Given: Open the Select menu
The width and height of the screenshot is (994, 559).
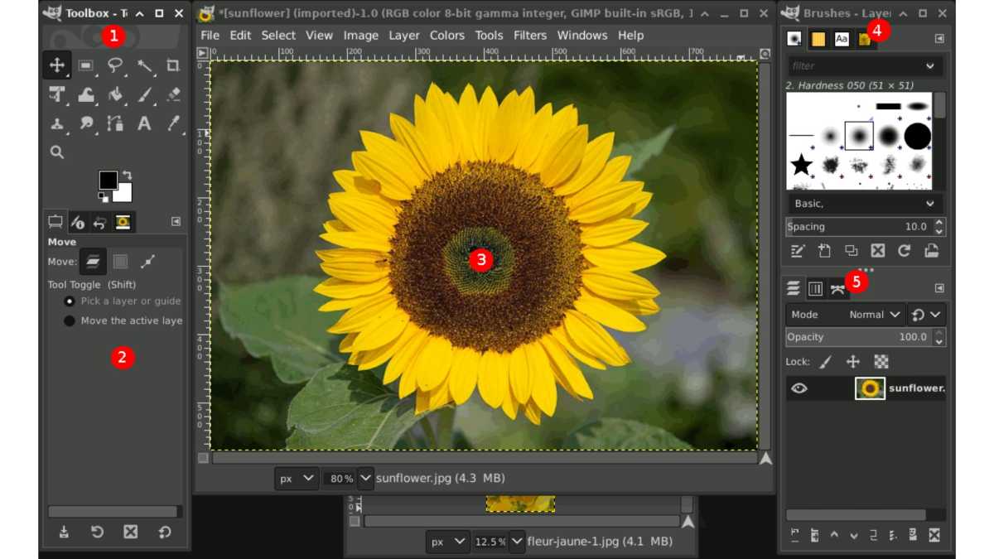Looking at the screenshot, I should (x=278, y=36).
